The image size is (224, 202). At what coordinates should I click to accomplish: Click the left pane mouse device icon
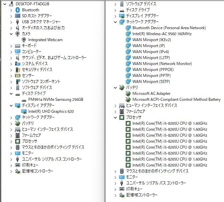(x=17, y=147)
